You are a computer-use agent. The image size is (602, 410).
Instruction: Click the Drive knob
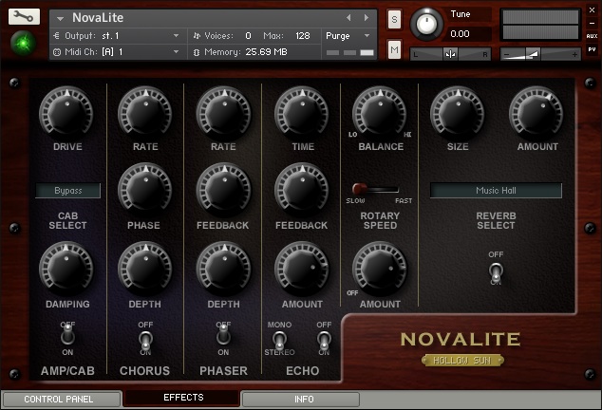(x=66, y=113)
